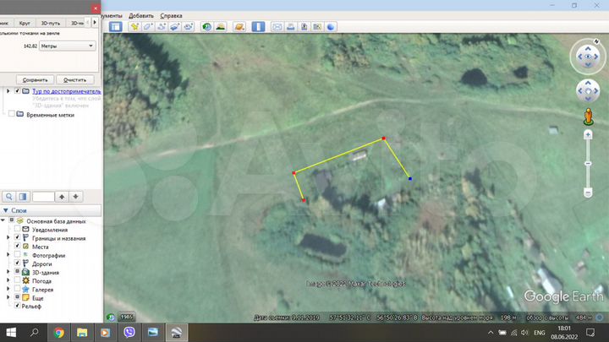The height and width of the screenshot is (342, 609).
Task: Uncheck the Дороги layer
Action: pyautogui.click(x=17, y=263)
